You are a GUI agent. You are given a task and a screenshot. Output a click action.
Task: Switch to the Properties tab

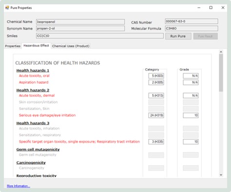(13, 46)
